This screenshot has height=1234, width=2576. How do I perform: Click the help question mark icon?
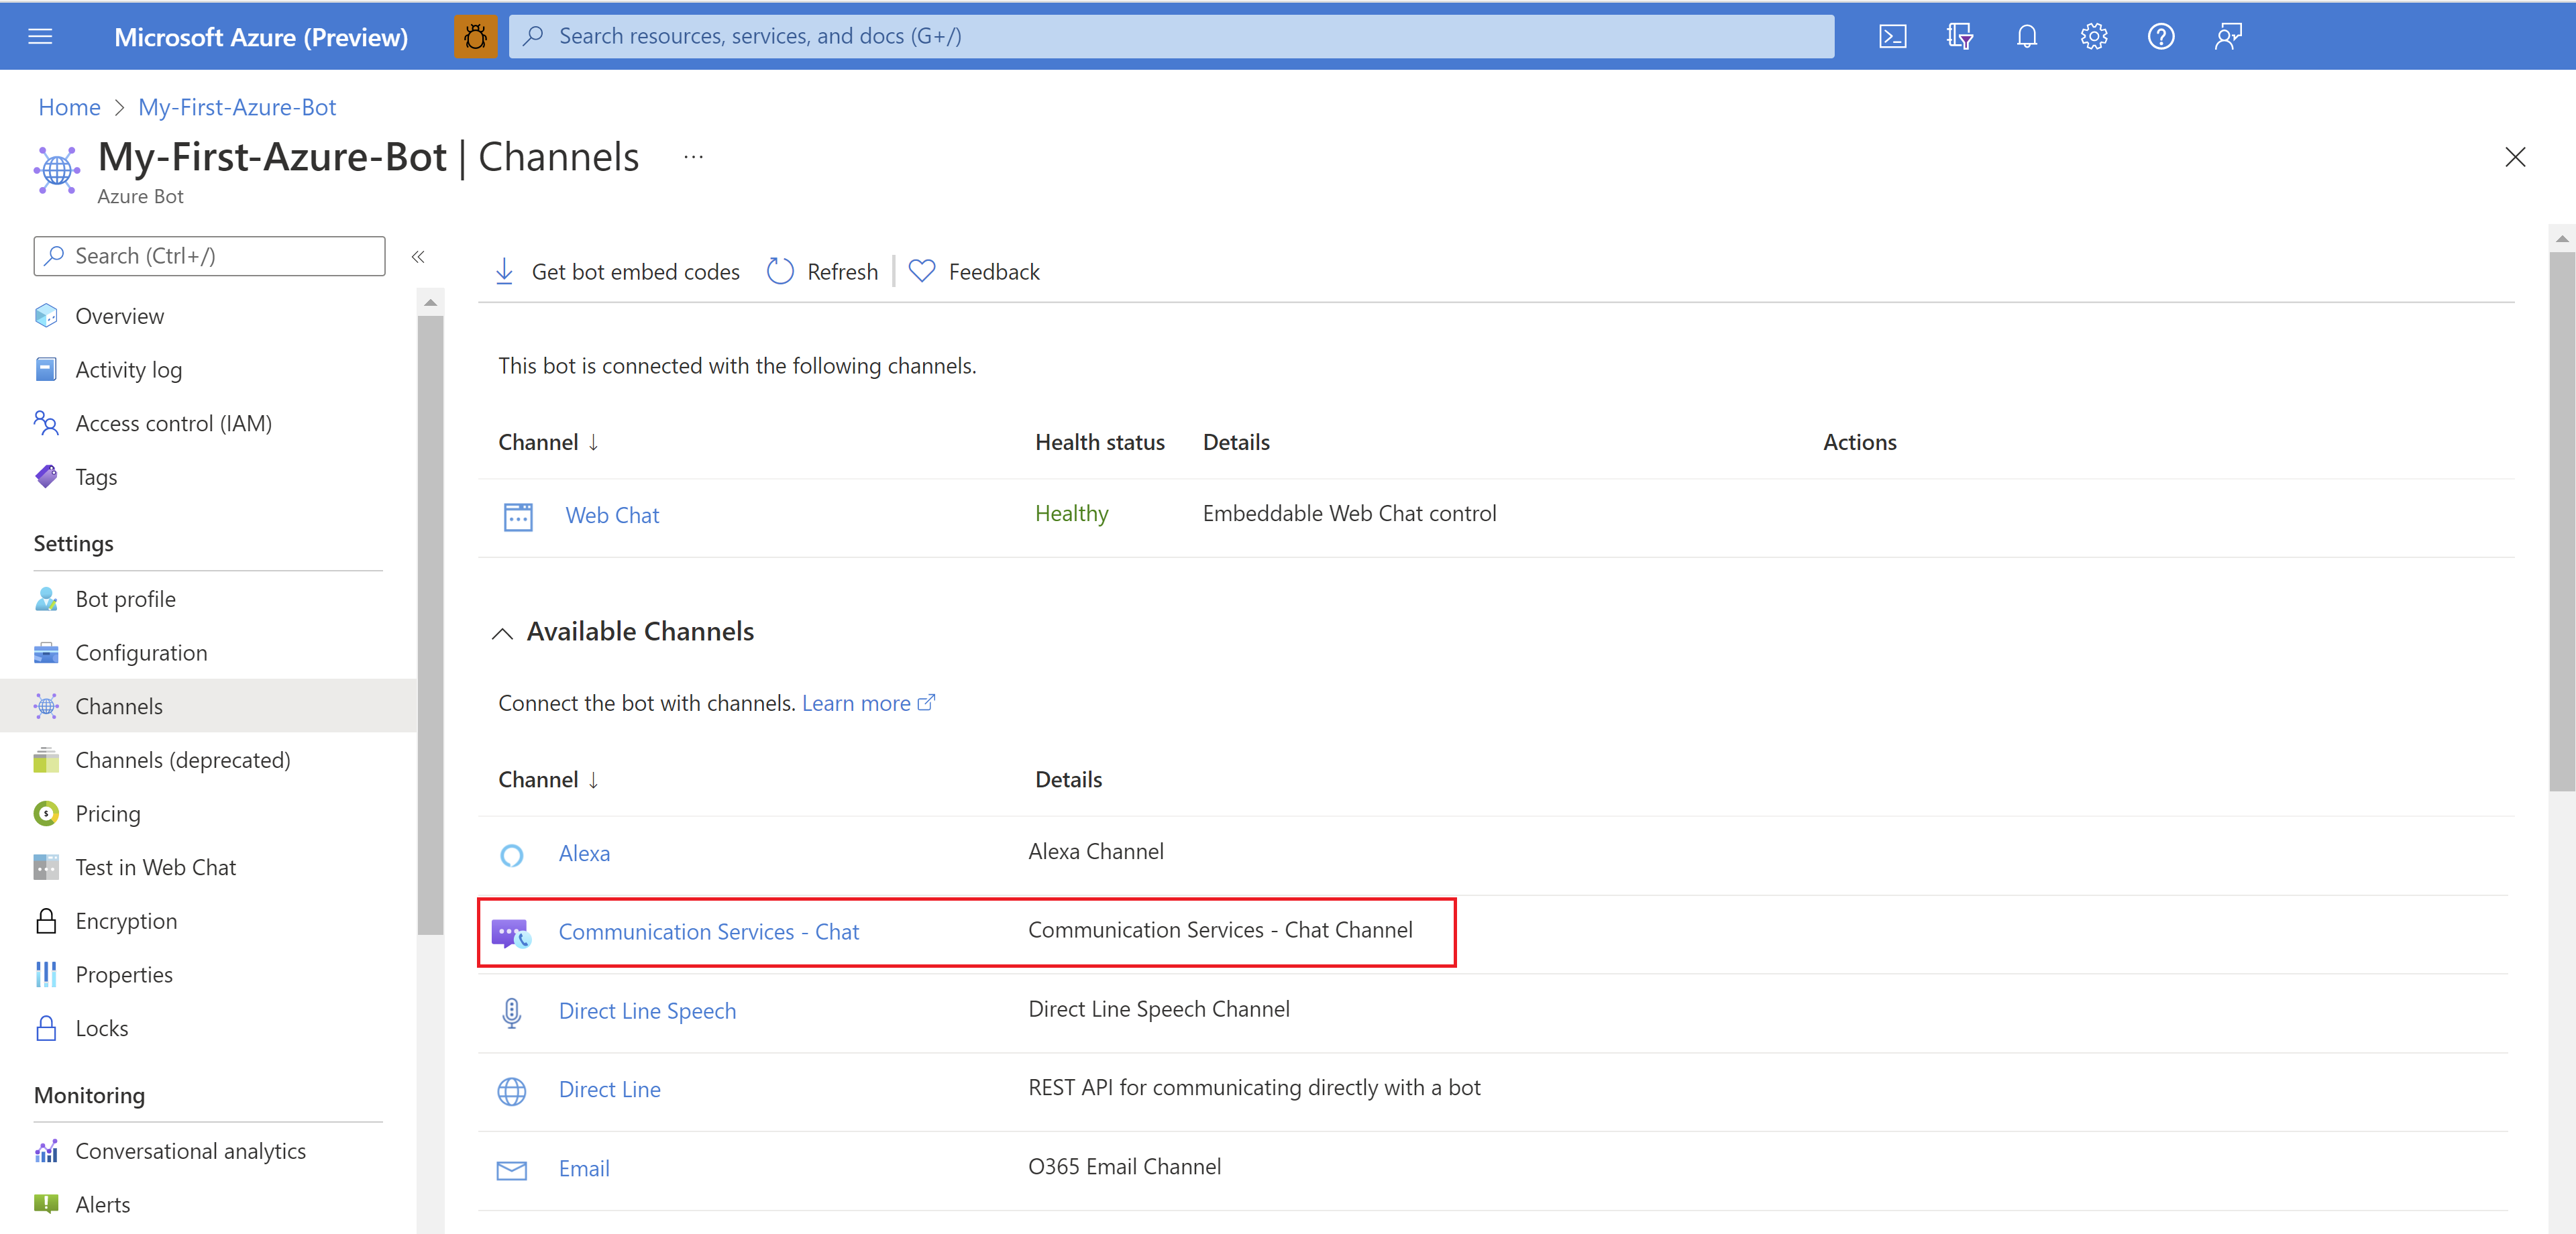tap(2160, 37)
